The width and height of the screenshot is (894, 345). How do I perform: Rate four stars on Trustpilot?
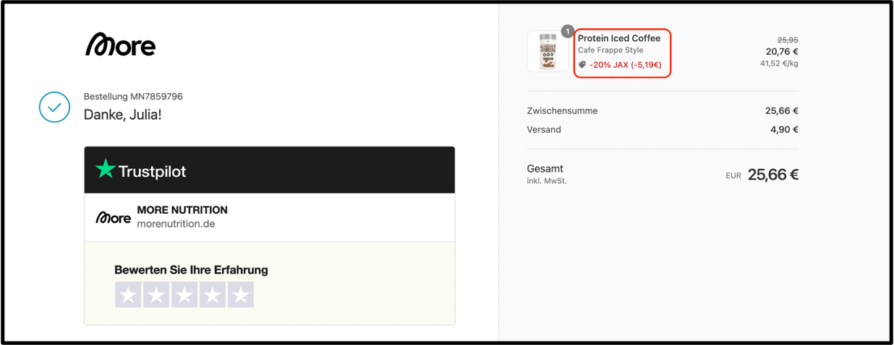click(x=213, y=294)
